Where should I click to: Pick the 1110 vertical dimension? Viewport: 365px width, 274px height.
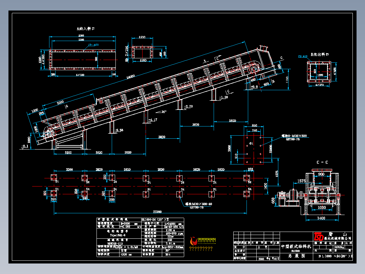[287, 79]
